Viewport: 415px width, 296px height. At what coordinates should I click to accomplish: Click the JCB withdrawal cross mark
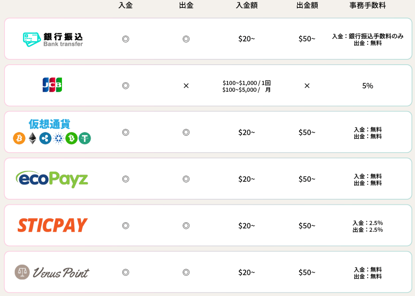186,86
